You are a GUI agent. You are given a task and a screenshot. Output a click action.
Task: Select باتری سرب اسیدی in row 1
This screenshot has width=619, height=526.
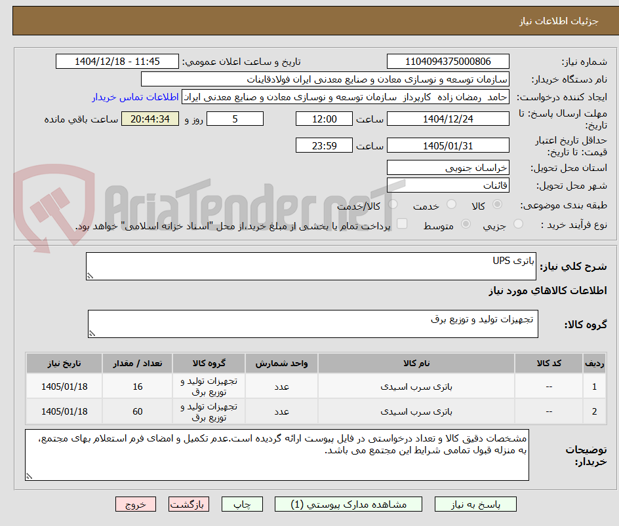point(416,387)
